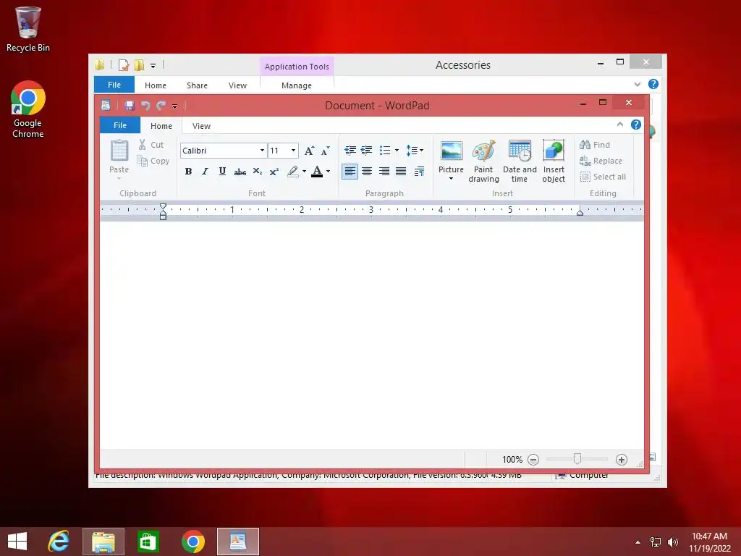The height and width of the screenshot is (556, 741).
Task: Select Center text alignment
Action: [x=367, y=171]
